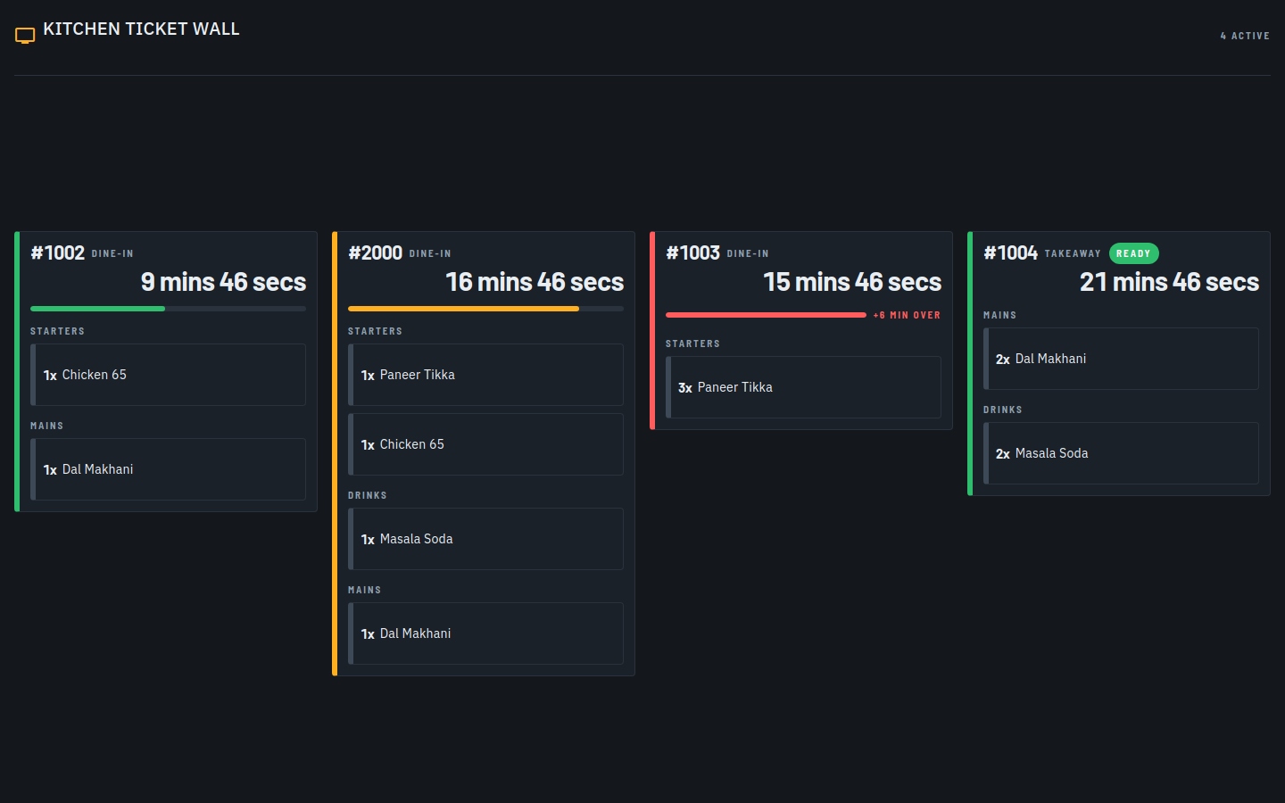Click STARTERS heading on ticket #2000

(x=375, y=331)
